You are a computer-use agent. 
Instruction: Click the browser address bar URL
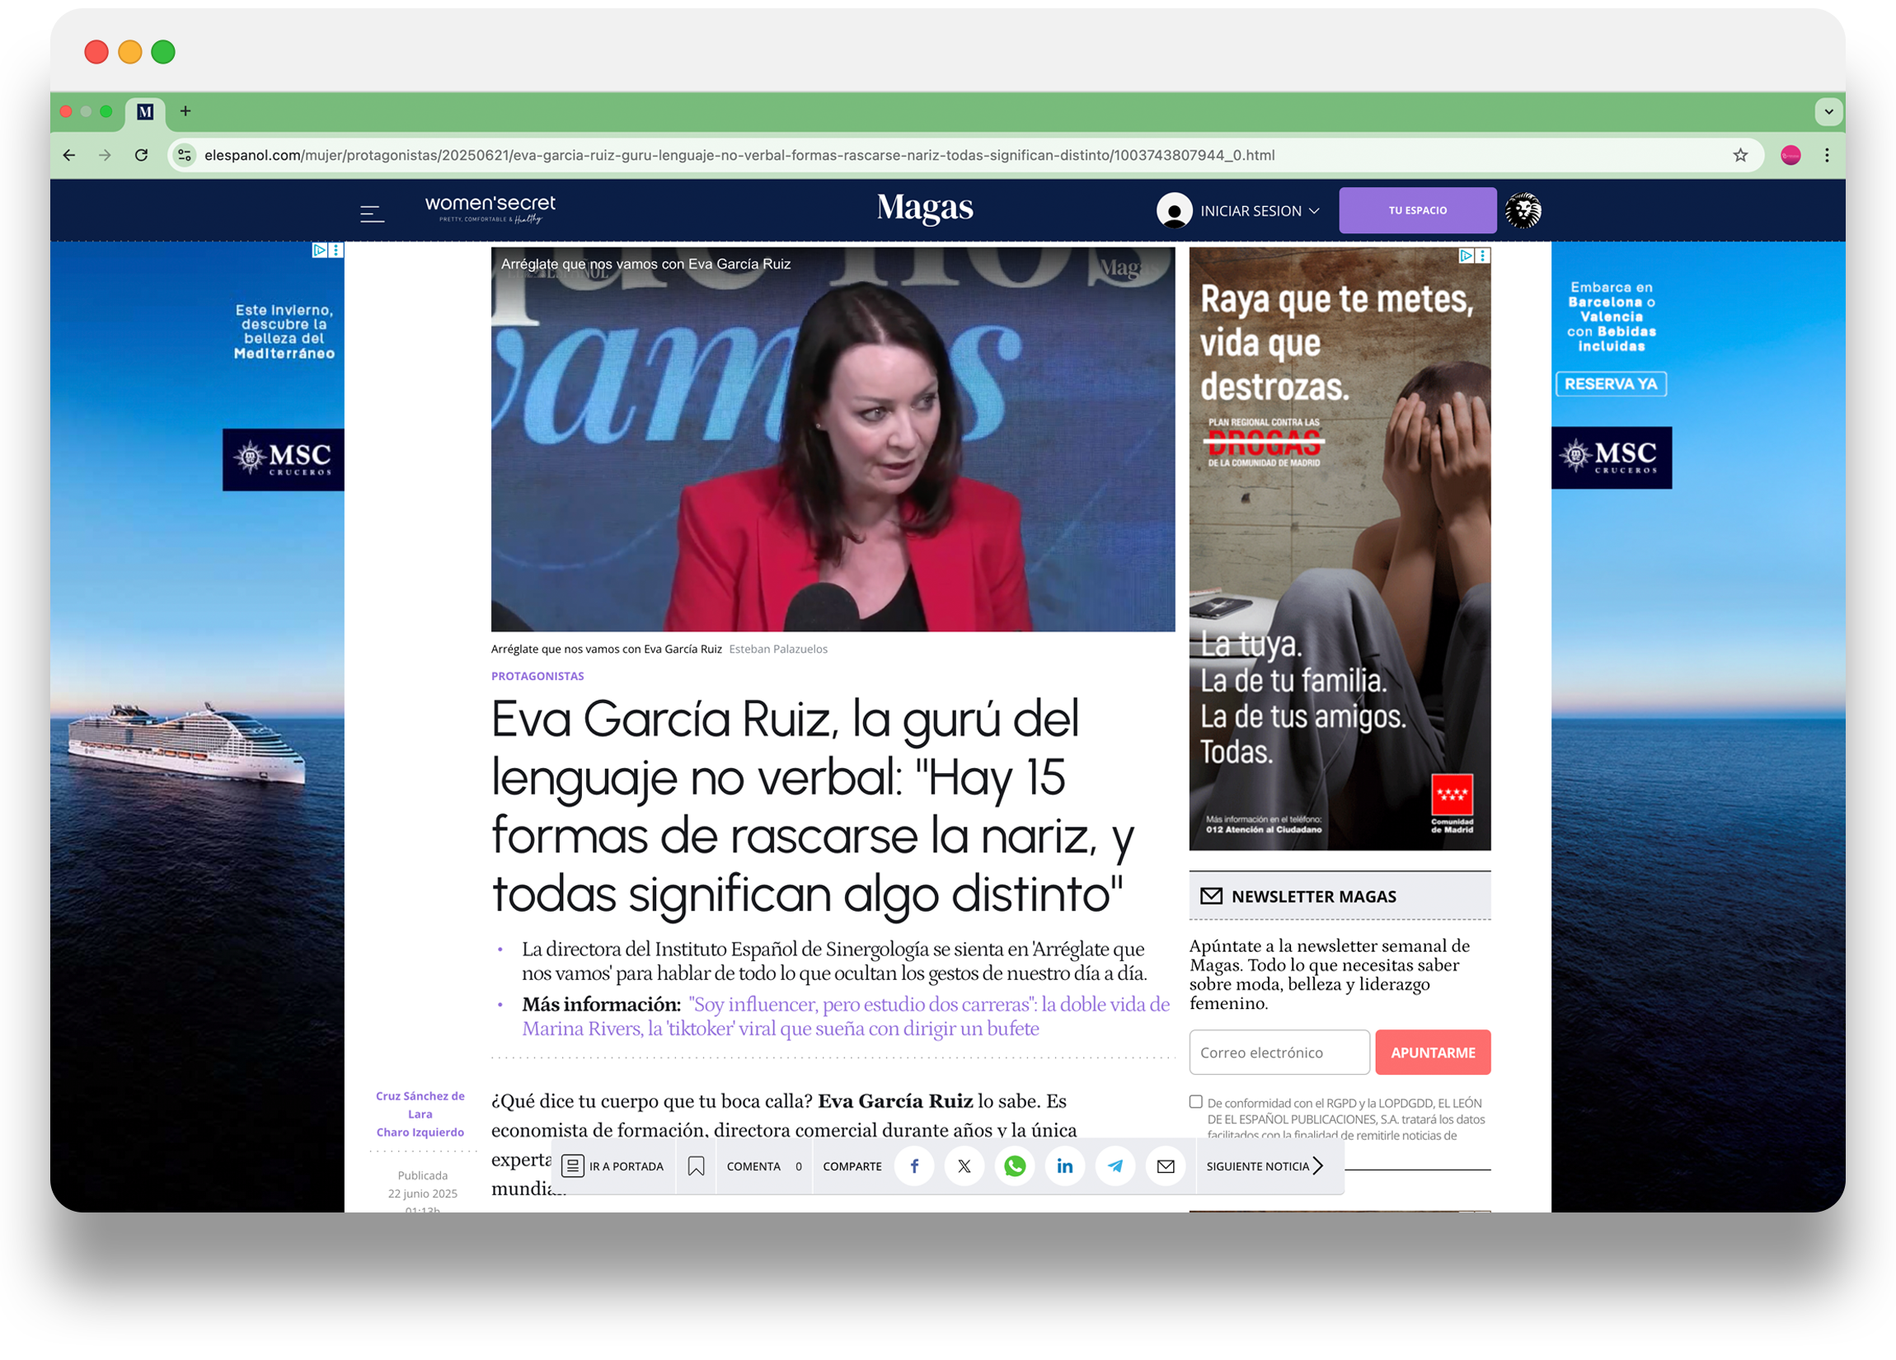[x=739, y=156]
